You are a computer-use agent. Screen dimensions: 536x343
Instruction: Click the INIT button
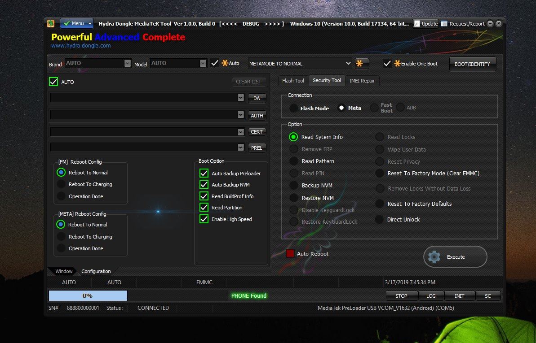460,296
